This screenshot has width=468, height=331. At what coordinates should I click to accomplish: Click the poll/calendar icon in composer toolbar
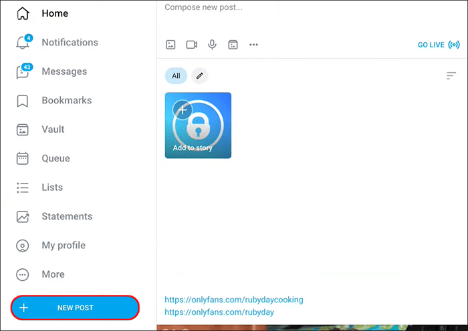point(233,45)
